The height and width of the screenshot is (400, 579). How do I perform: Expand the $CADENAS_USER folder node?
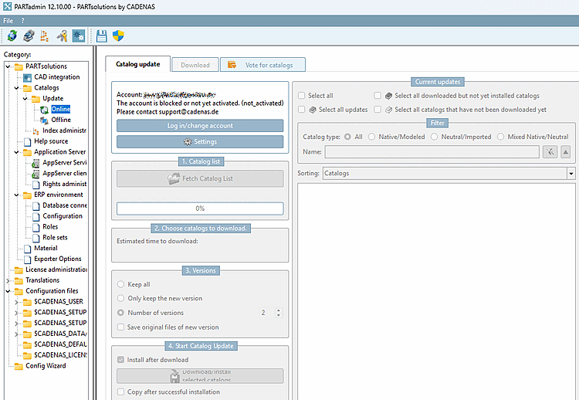16,302
